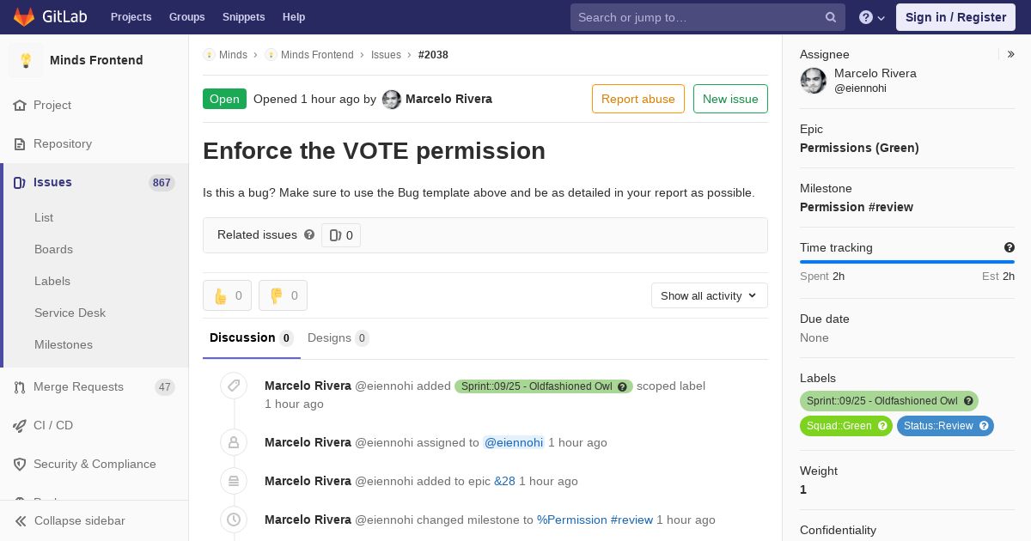The height and width of the screenshot is (541, 1031).
Task: Open the Help question mark menu
Action: coord(872,17)
